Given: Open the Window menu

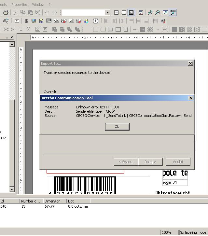Looking at the screenshot, I should [x=38, y=5].
